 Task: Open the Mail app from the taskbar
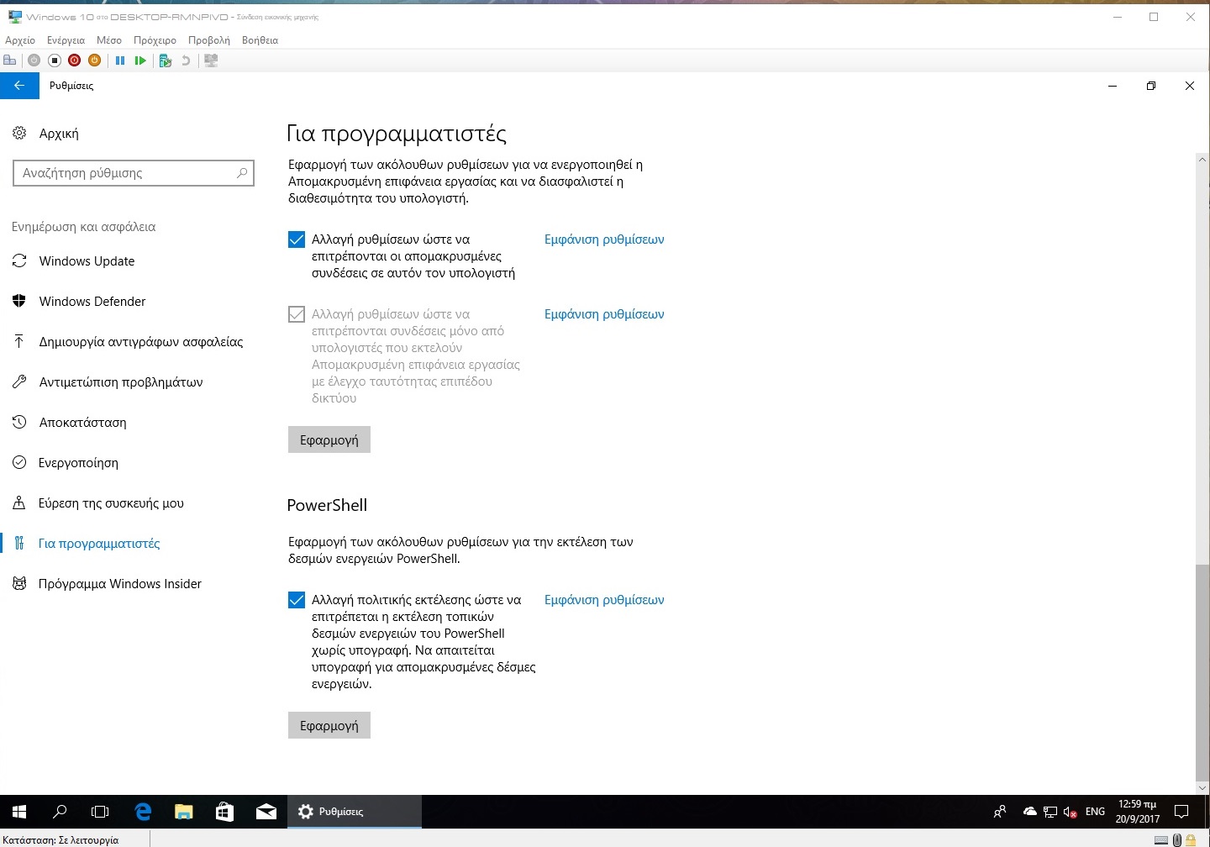pyautogui.click(x=266, y=812)
